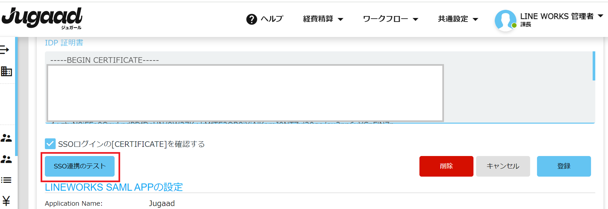Select the lower people group sidebar icon

coord(6,159)
